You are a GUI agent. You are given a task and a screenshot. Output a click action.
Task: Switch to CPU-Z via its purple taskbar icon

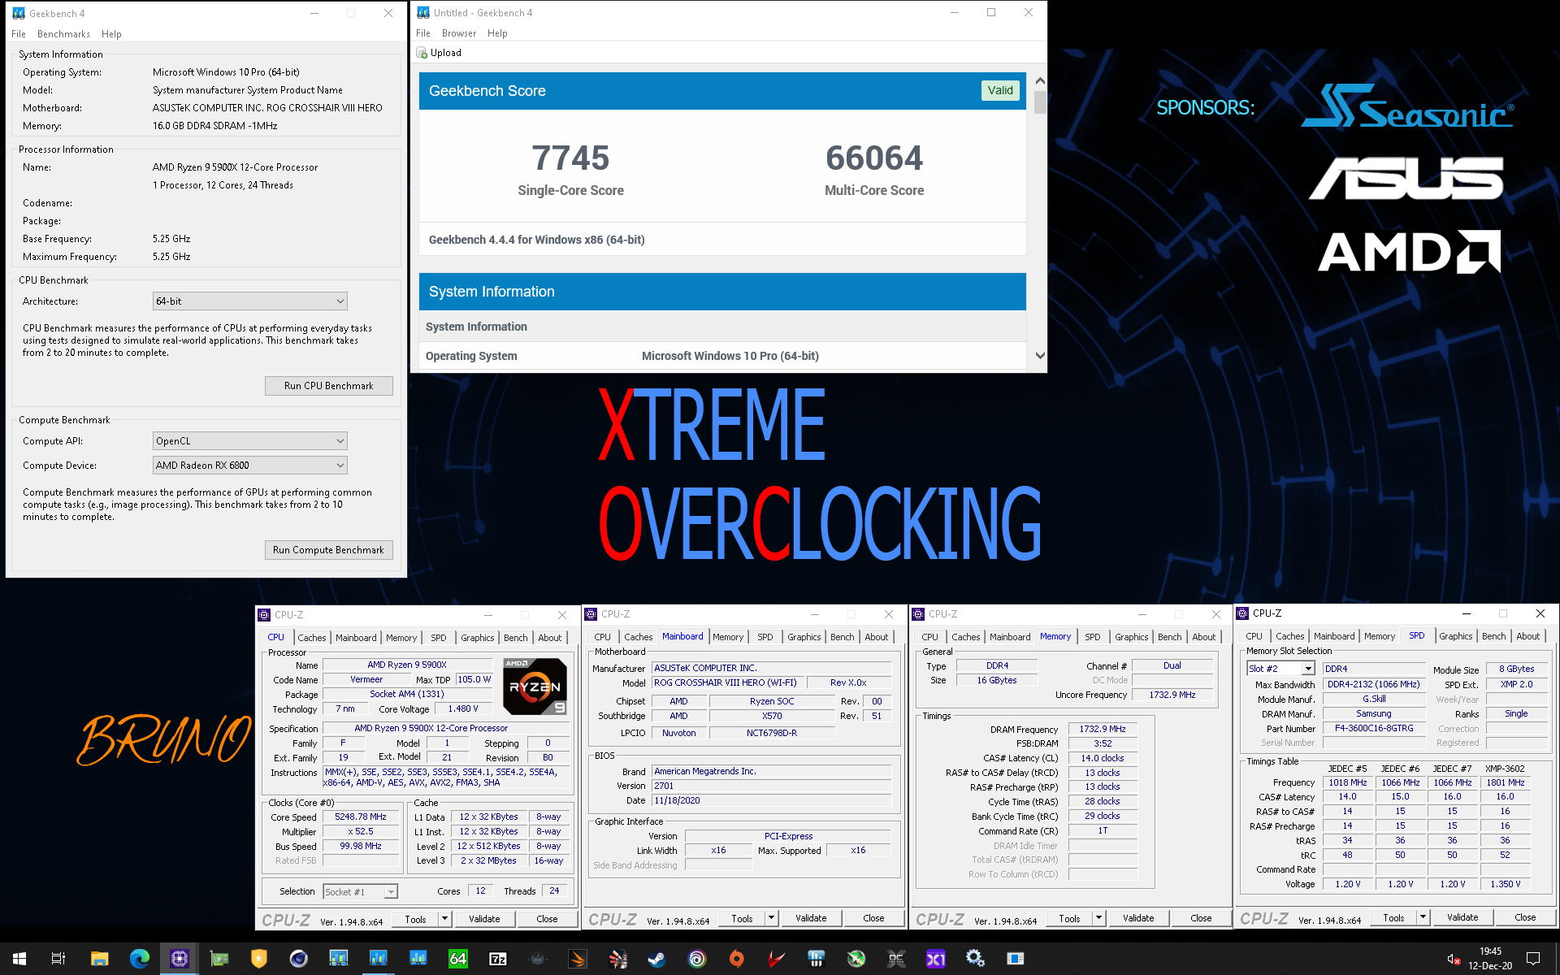coord(179,959)
